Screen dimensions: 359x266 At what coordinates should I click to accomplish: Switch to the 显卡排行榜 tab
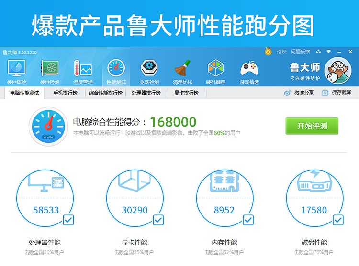pyautogui.click(x=186, y=93)
